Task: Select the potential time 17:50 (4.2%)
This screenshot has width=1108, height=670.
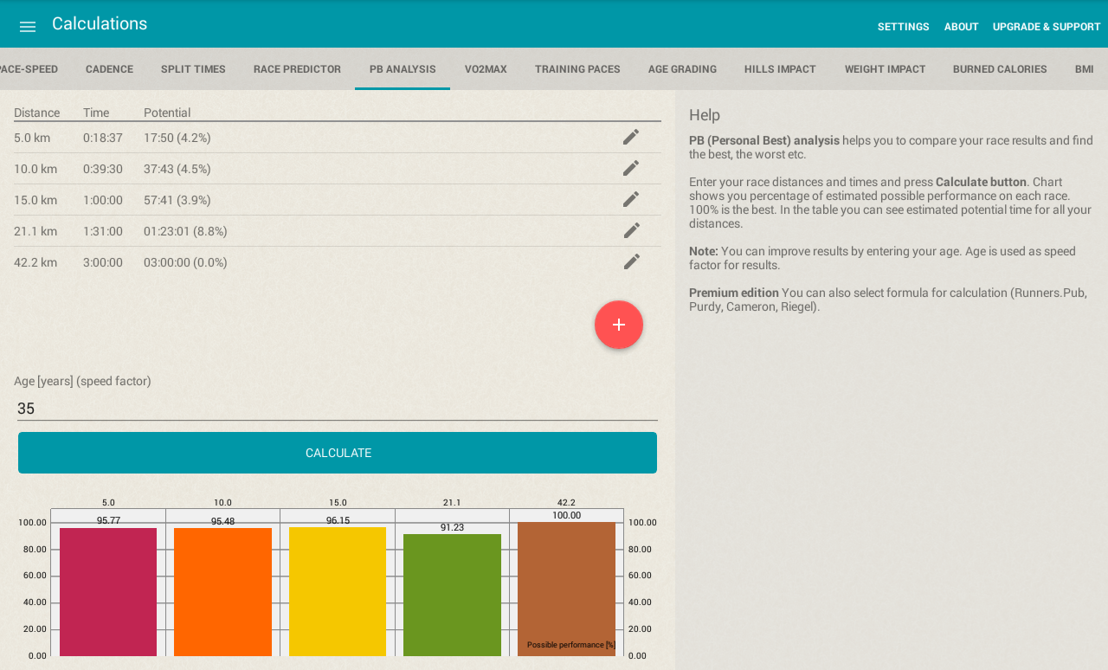Action: (x=177, y=138)
